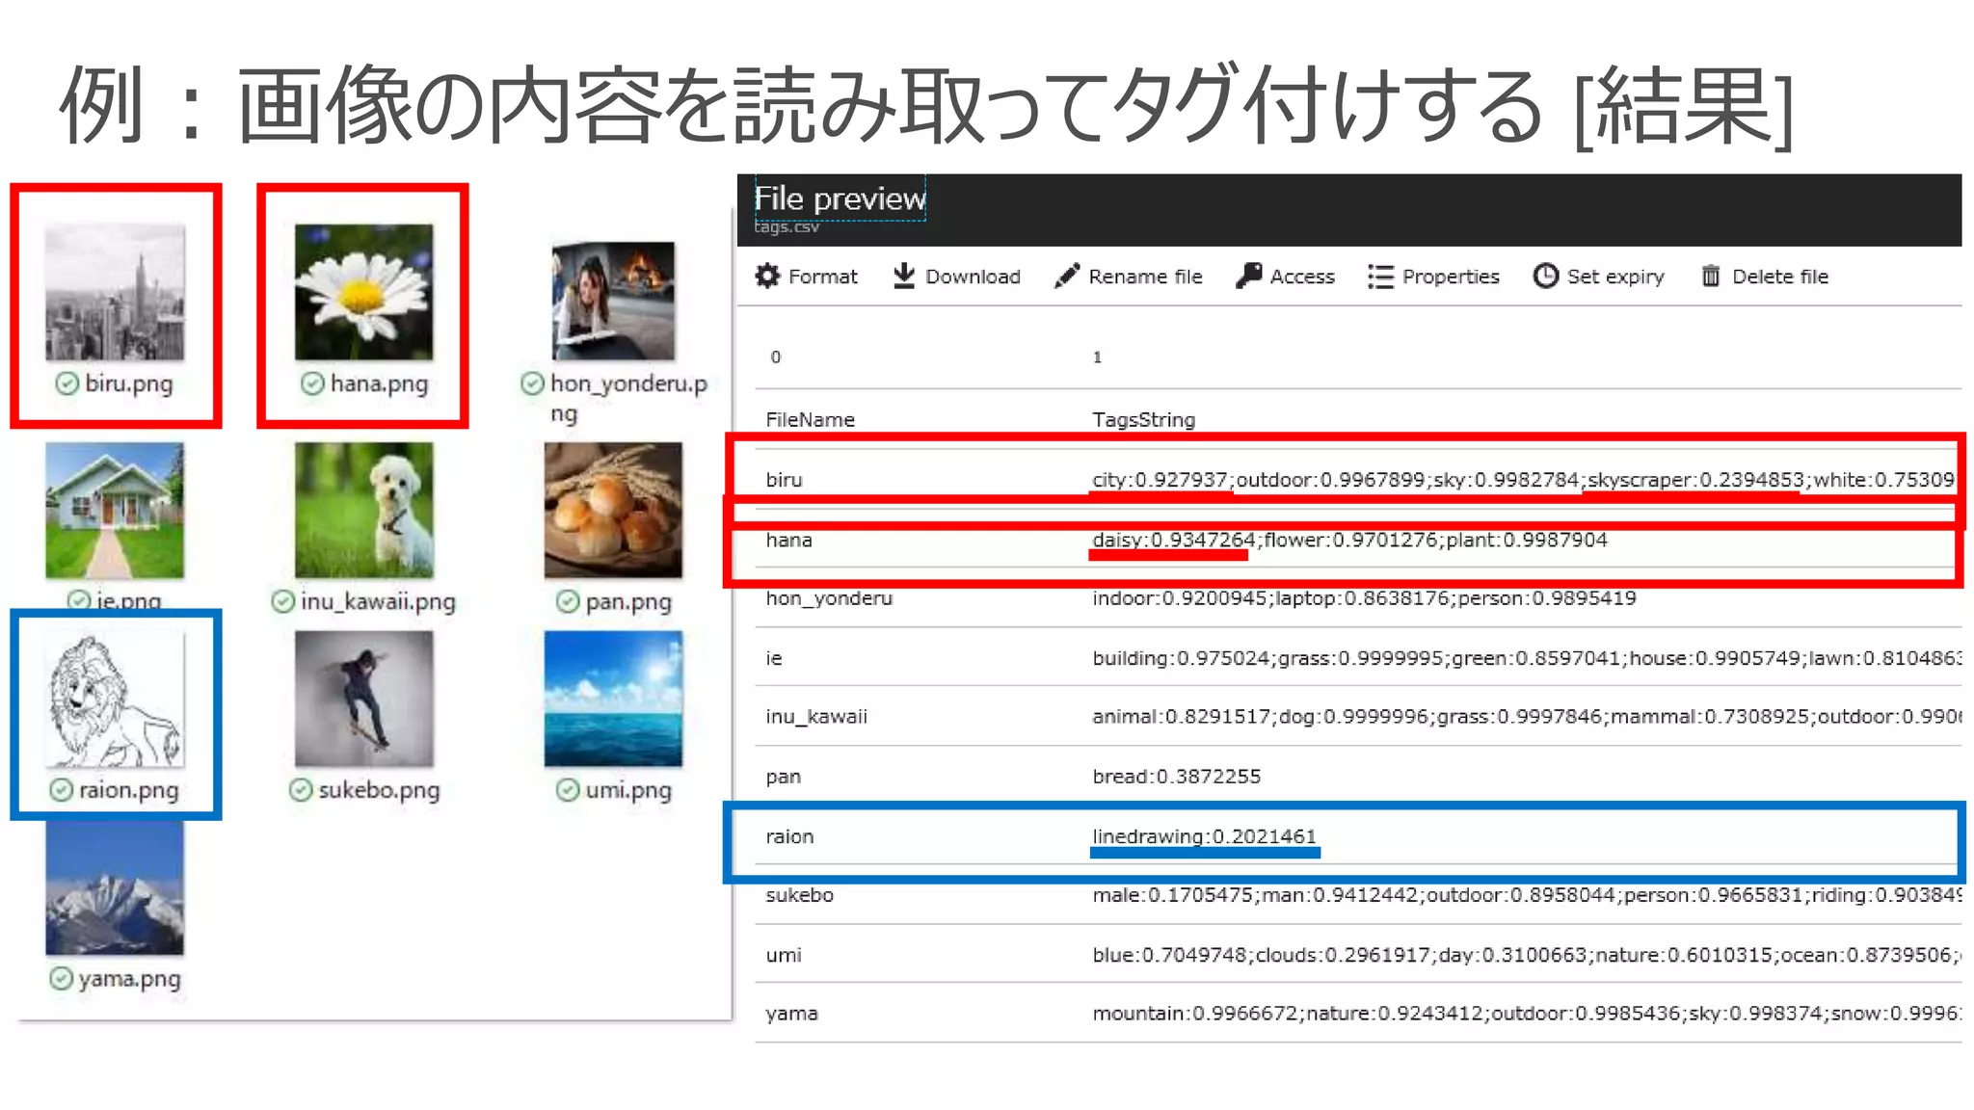The height and width of the screenshot is (1110, 1974).
Task: Click the column index 1 header
Action: [x=1097, y=357]
